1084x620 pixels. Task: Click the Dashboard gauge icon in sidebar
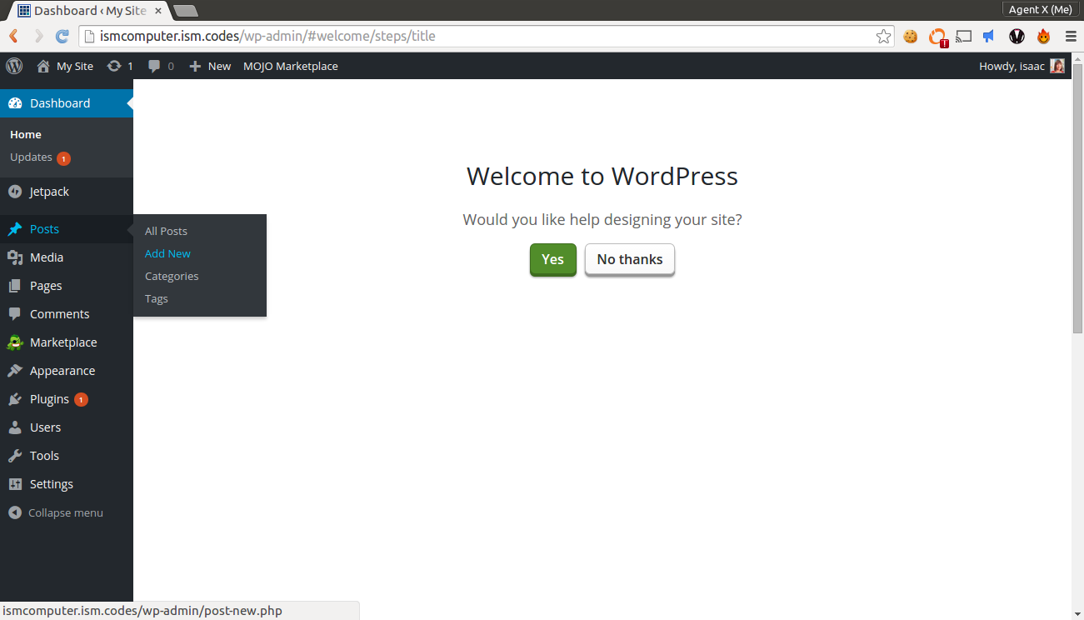pyautogui.click(x=15, y=103)
